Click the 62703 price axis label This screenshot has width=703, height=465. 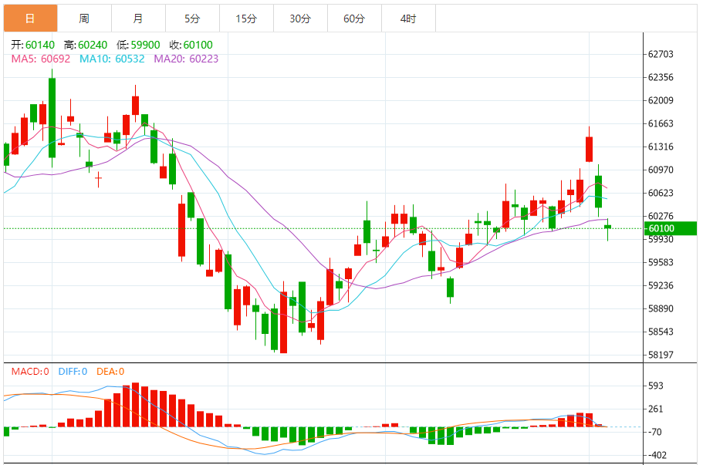pyautogui.click(x=661, y=54)
